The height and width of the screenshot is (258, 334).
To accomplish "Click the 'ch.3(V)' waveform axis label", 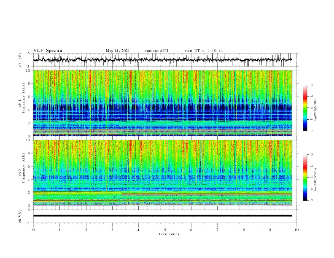I will pos(20,216).
